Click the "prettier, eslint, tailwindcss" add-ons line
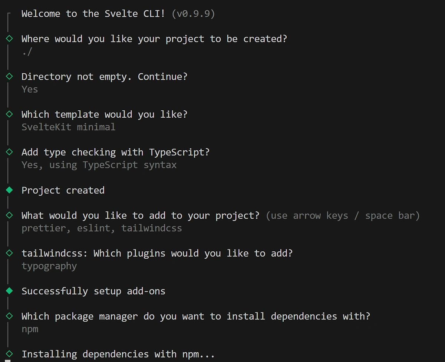Image resolution: width=445 pixels, height=362 pixels. coord(102,228)
